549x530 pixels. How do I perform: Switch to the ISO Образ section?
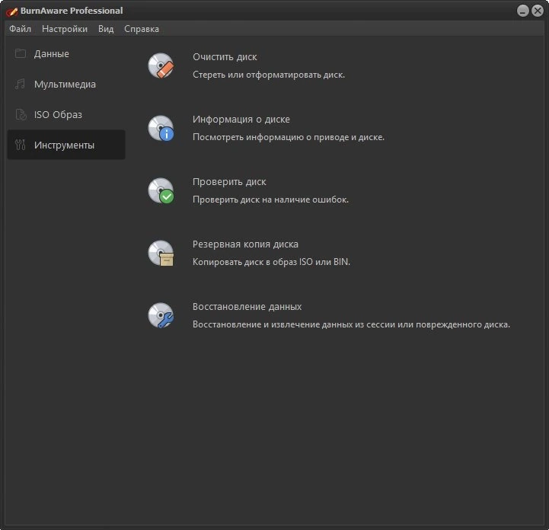tap(66, 114)
